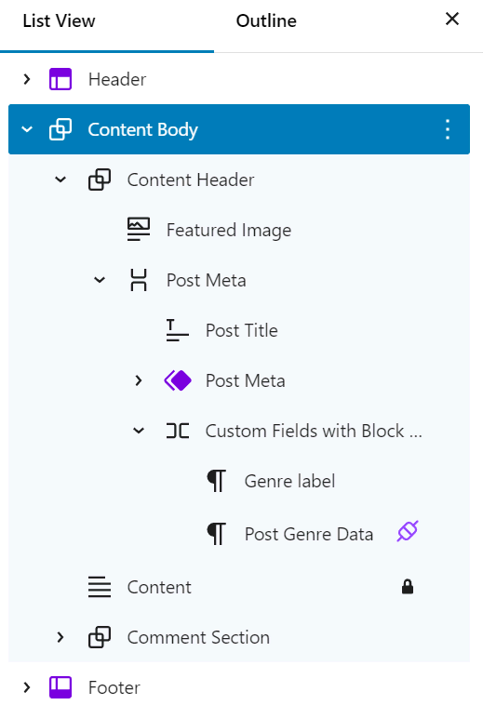Close the List View panel
The height and width of the screenshot is (705, 483).
point(452,19)
